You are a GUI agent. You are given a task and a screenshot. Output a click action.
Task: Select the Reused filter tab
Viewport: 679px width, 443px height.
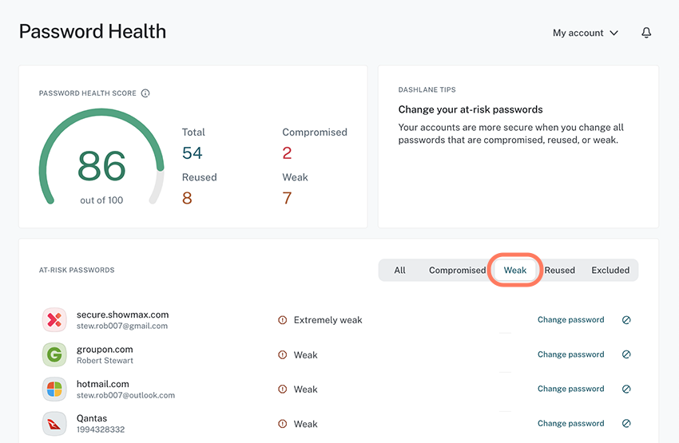pyautogui.click(x=559, y=271)
